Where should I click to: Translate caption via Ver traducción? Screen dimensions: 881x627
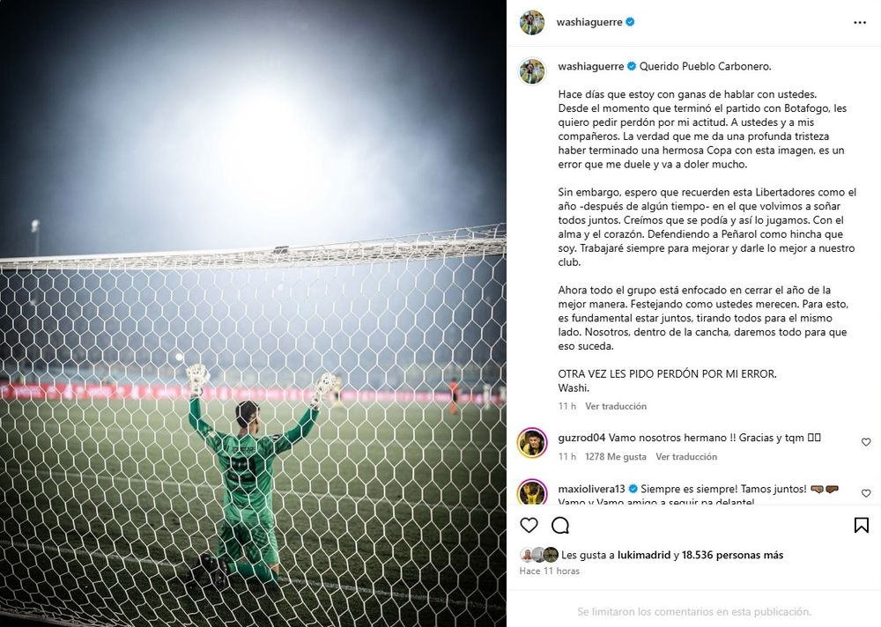tap(616, 406)
